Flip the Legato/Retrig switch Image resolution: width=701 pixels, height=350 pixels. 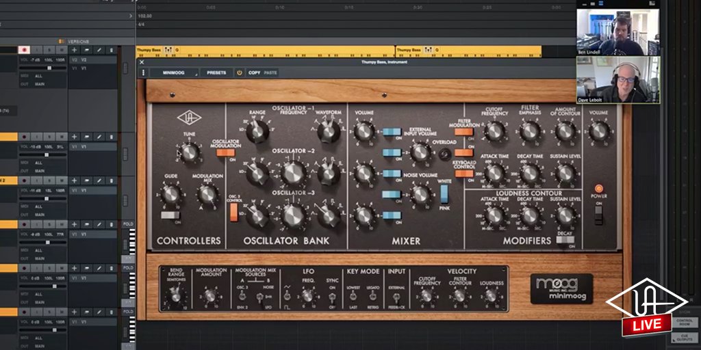click(372, 295)
